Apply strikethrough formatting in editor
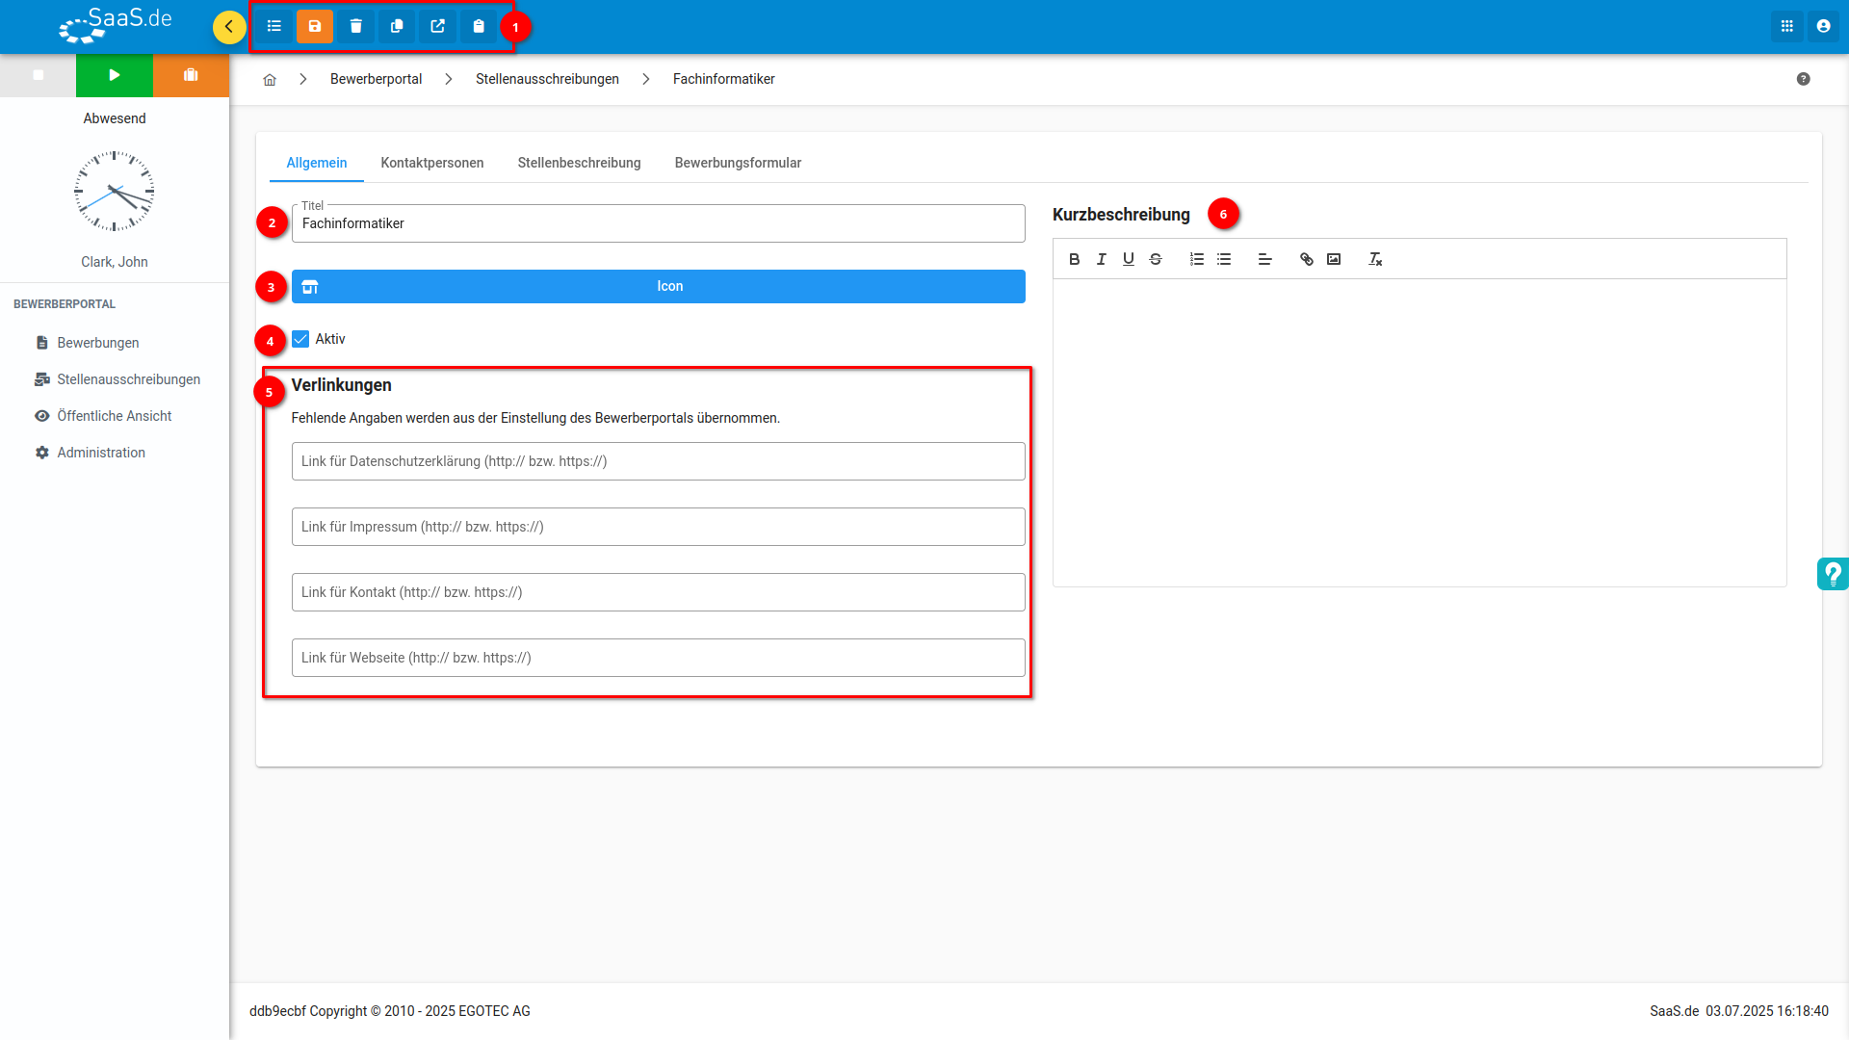The height and width of the screenshot is (1040, 1849). 1156,259
